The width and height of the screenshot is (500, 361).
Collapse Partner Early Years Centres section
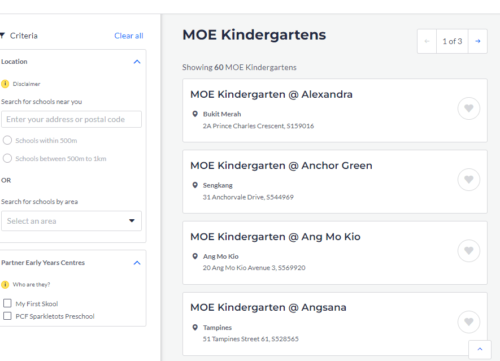137,263
